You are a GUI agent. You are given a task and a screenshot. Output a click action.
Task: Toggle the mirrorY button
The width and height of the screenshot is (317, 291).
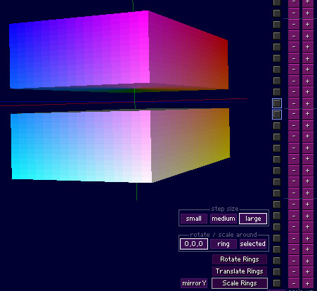coord(194,283)
